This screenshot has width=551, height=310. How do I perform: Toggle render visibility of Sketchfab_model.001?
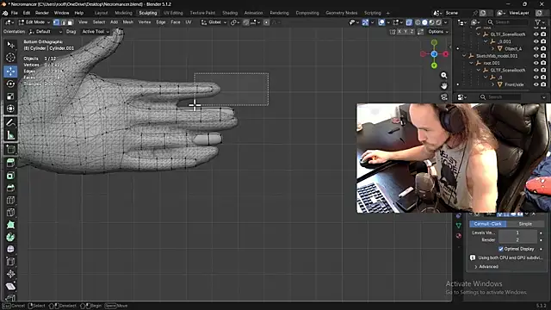[x=543, y=56]
